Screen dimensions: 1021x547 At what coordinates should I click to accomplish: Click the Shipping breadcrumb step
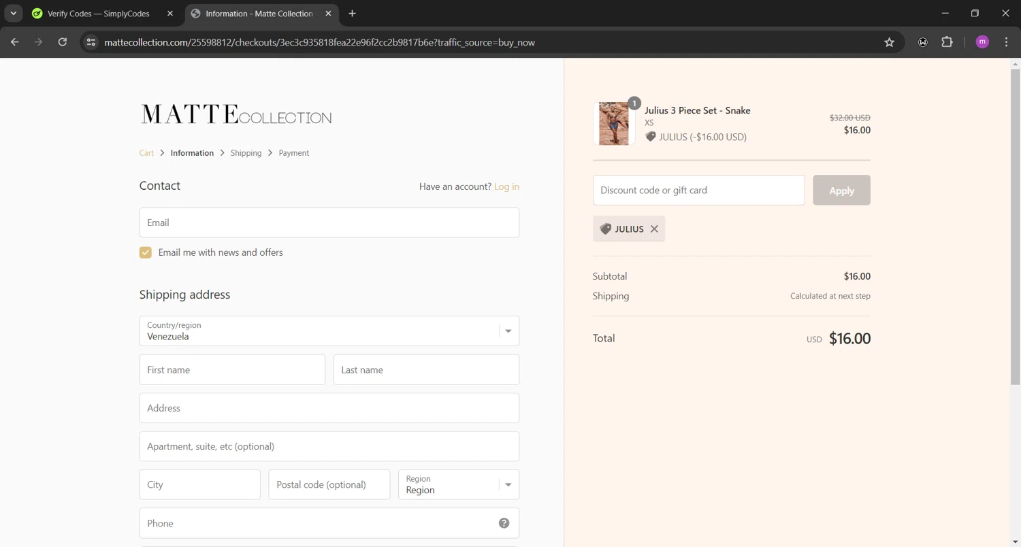[x=246, y=153]
